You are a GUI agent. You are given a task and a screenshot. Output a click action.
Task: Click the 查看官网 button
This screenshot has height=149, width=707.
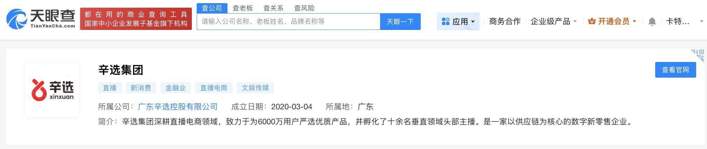[x=675, y=70]
